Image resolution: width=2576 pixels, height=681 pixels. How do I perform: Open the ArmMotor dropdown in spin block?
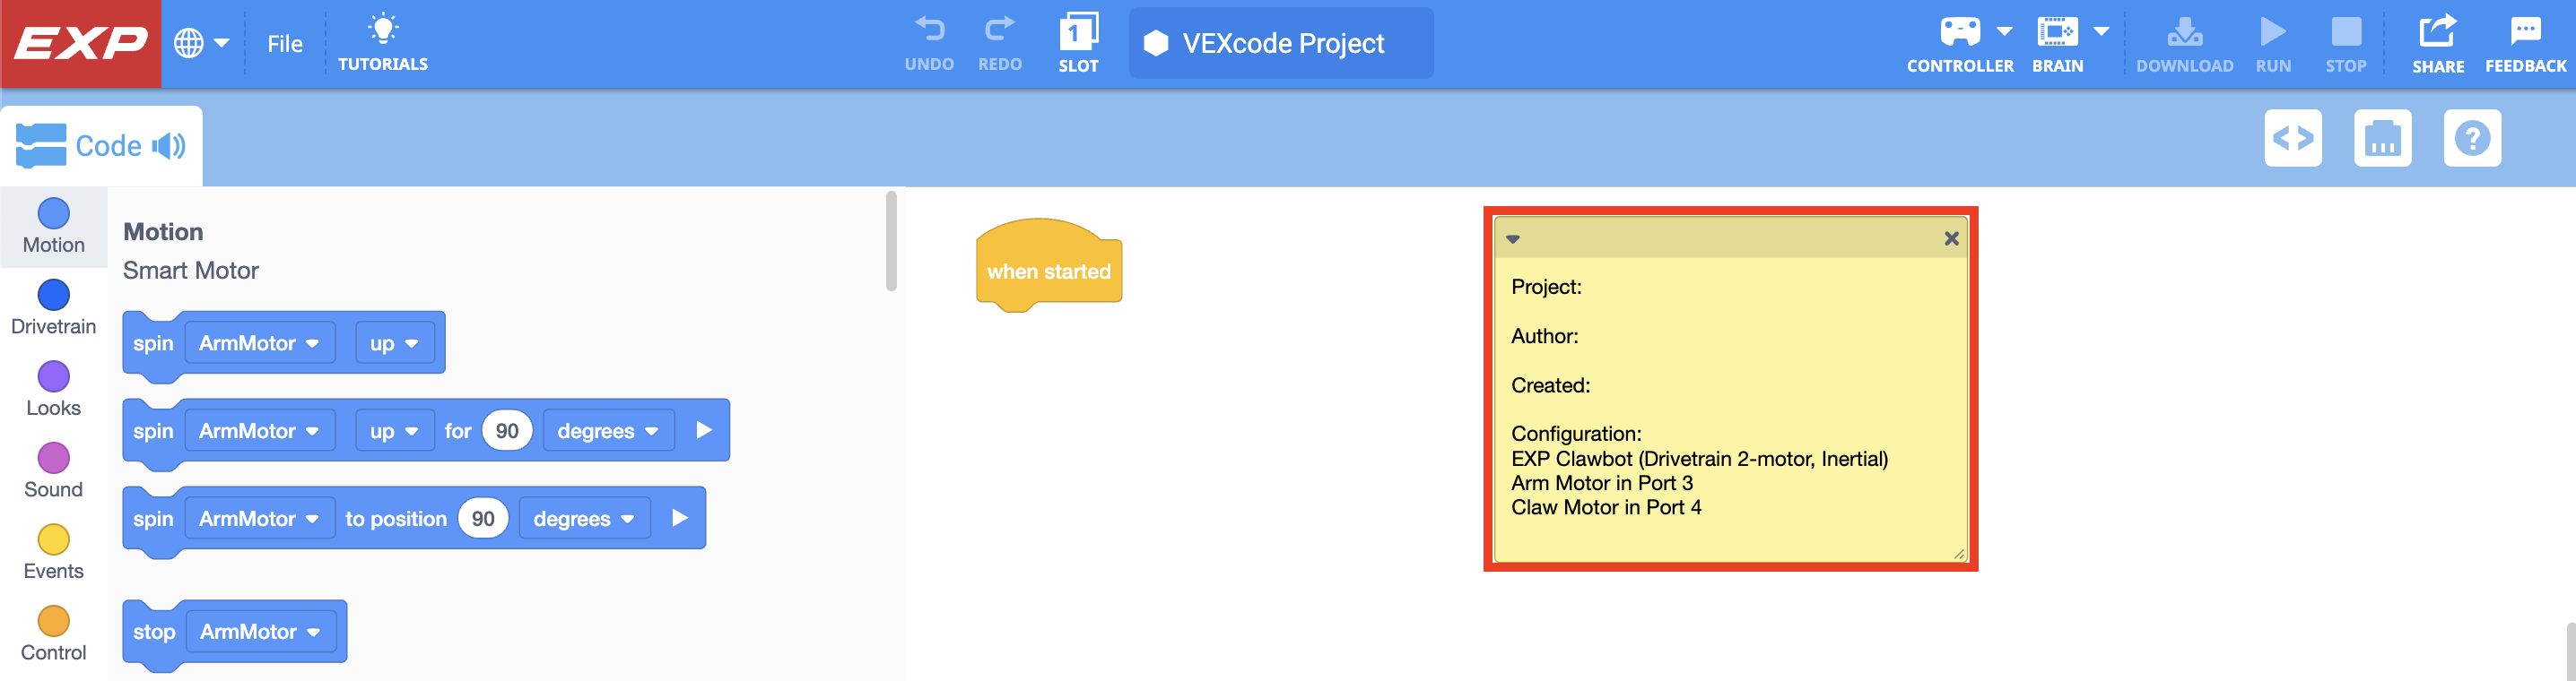(259, 342)
